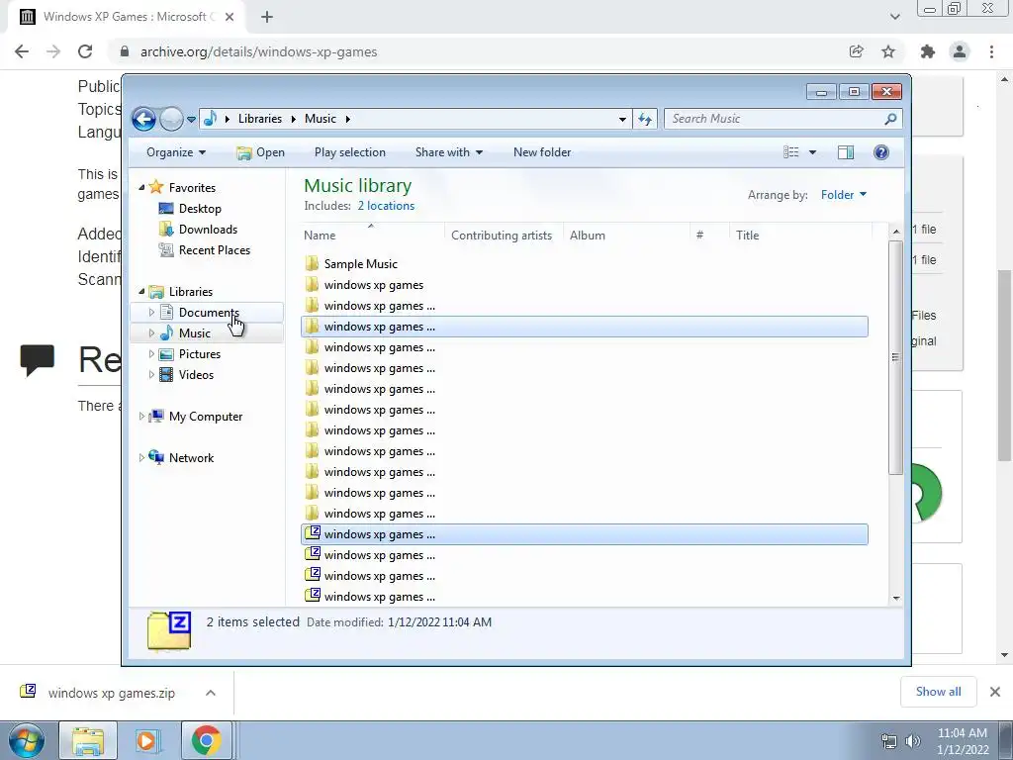Screen dimensions: 1013x760
Task: Open options arrow for windows xp games.zip download
Action: point(211,693)
